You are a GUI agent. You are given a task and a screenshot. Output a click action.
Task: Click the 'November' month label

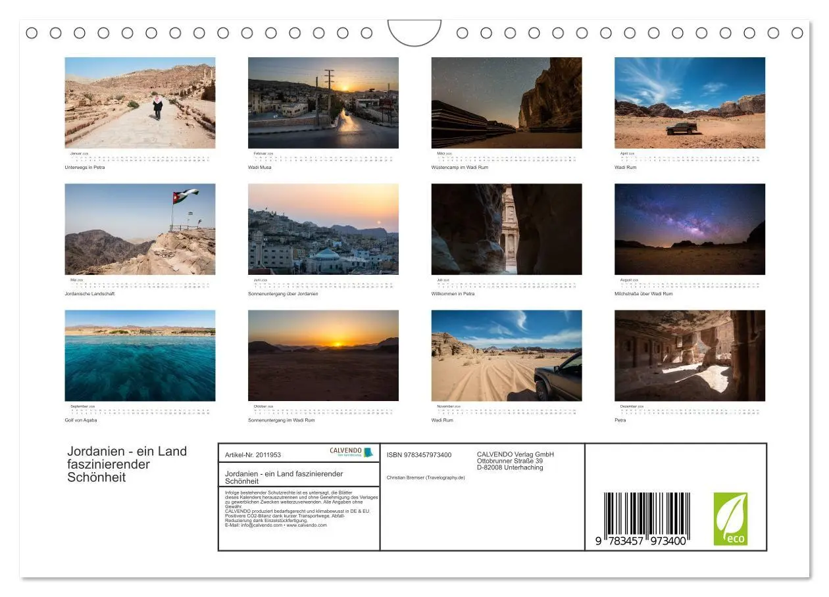pyautogui.click(x=445, y=406)
